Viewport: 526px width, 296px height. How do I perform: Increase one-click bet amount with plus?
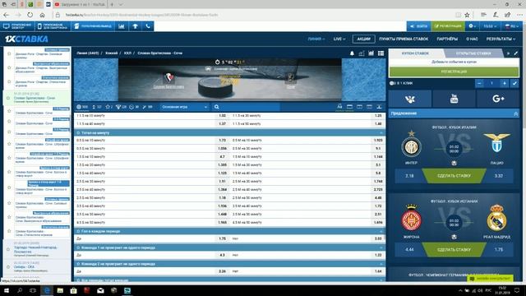[x=504, y=83]
